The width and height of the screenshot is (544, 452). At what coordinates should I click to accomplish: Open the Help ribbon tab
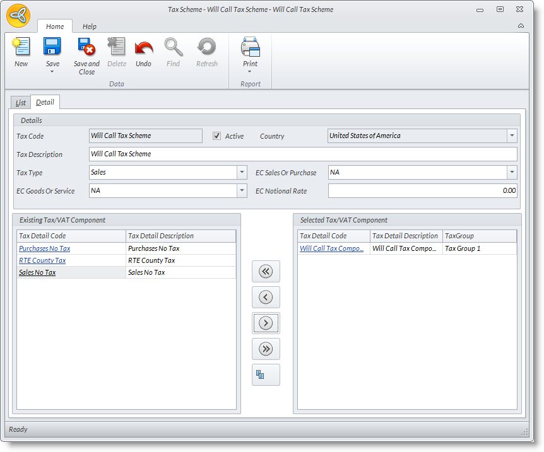point(90,26)
